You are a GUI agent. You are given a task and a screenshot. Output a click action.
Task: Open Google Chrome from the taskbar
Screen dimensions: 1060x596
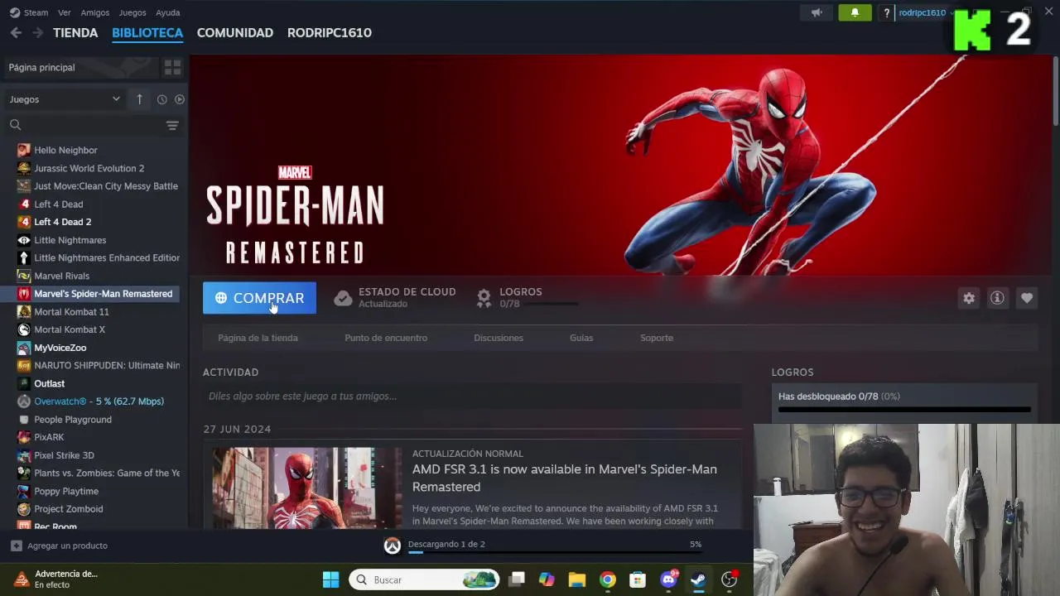coord(608,579)
